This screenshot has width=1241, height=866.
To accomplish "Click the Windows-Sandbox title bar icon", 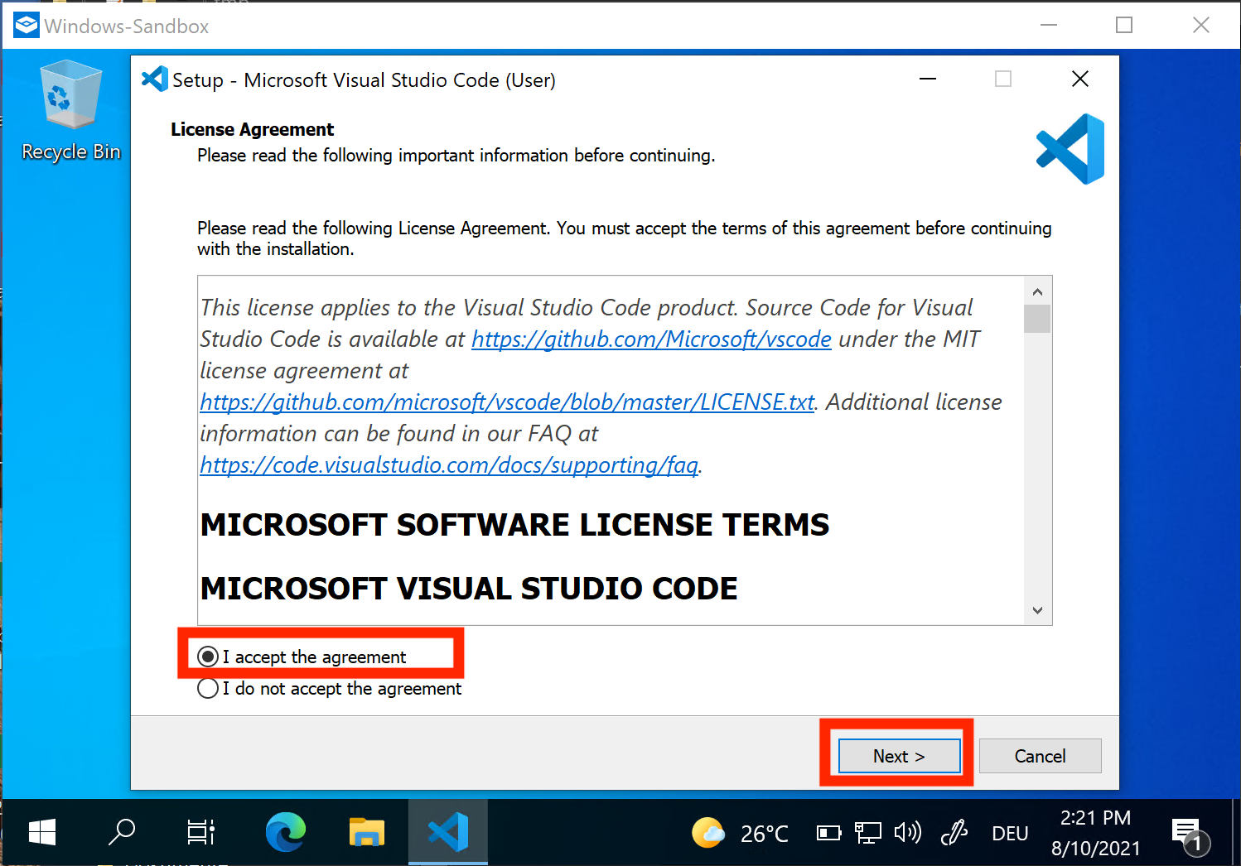I will (x=26, y=25).
